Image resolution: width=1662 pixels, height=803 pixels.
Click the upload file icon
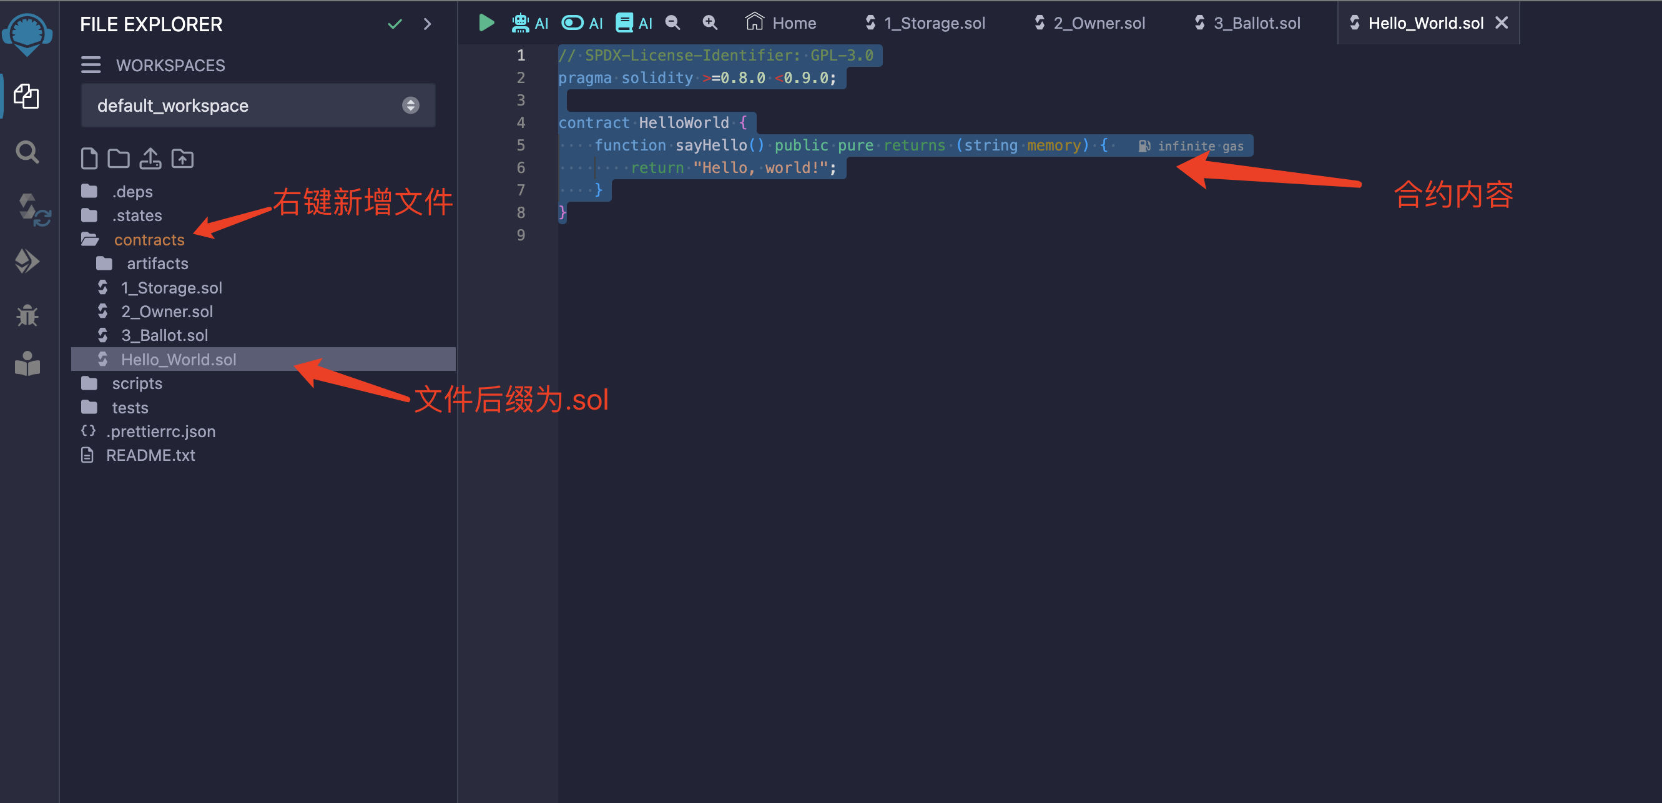point(150,158)
